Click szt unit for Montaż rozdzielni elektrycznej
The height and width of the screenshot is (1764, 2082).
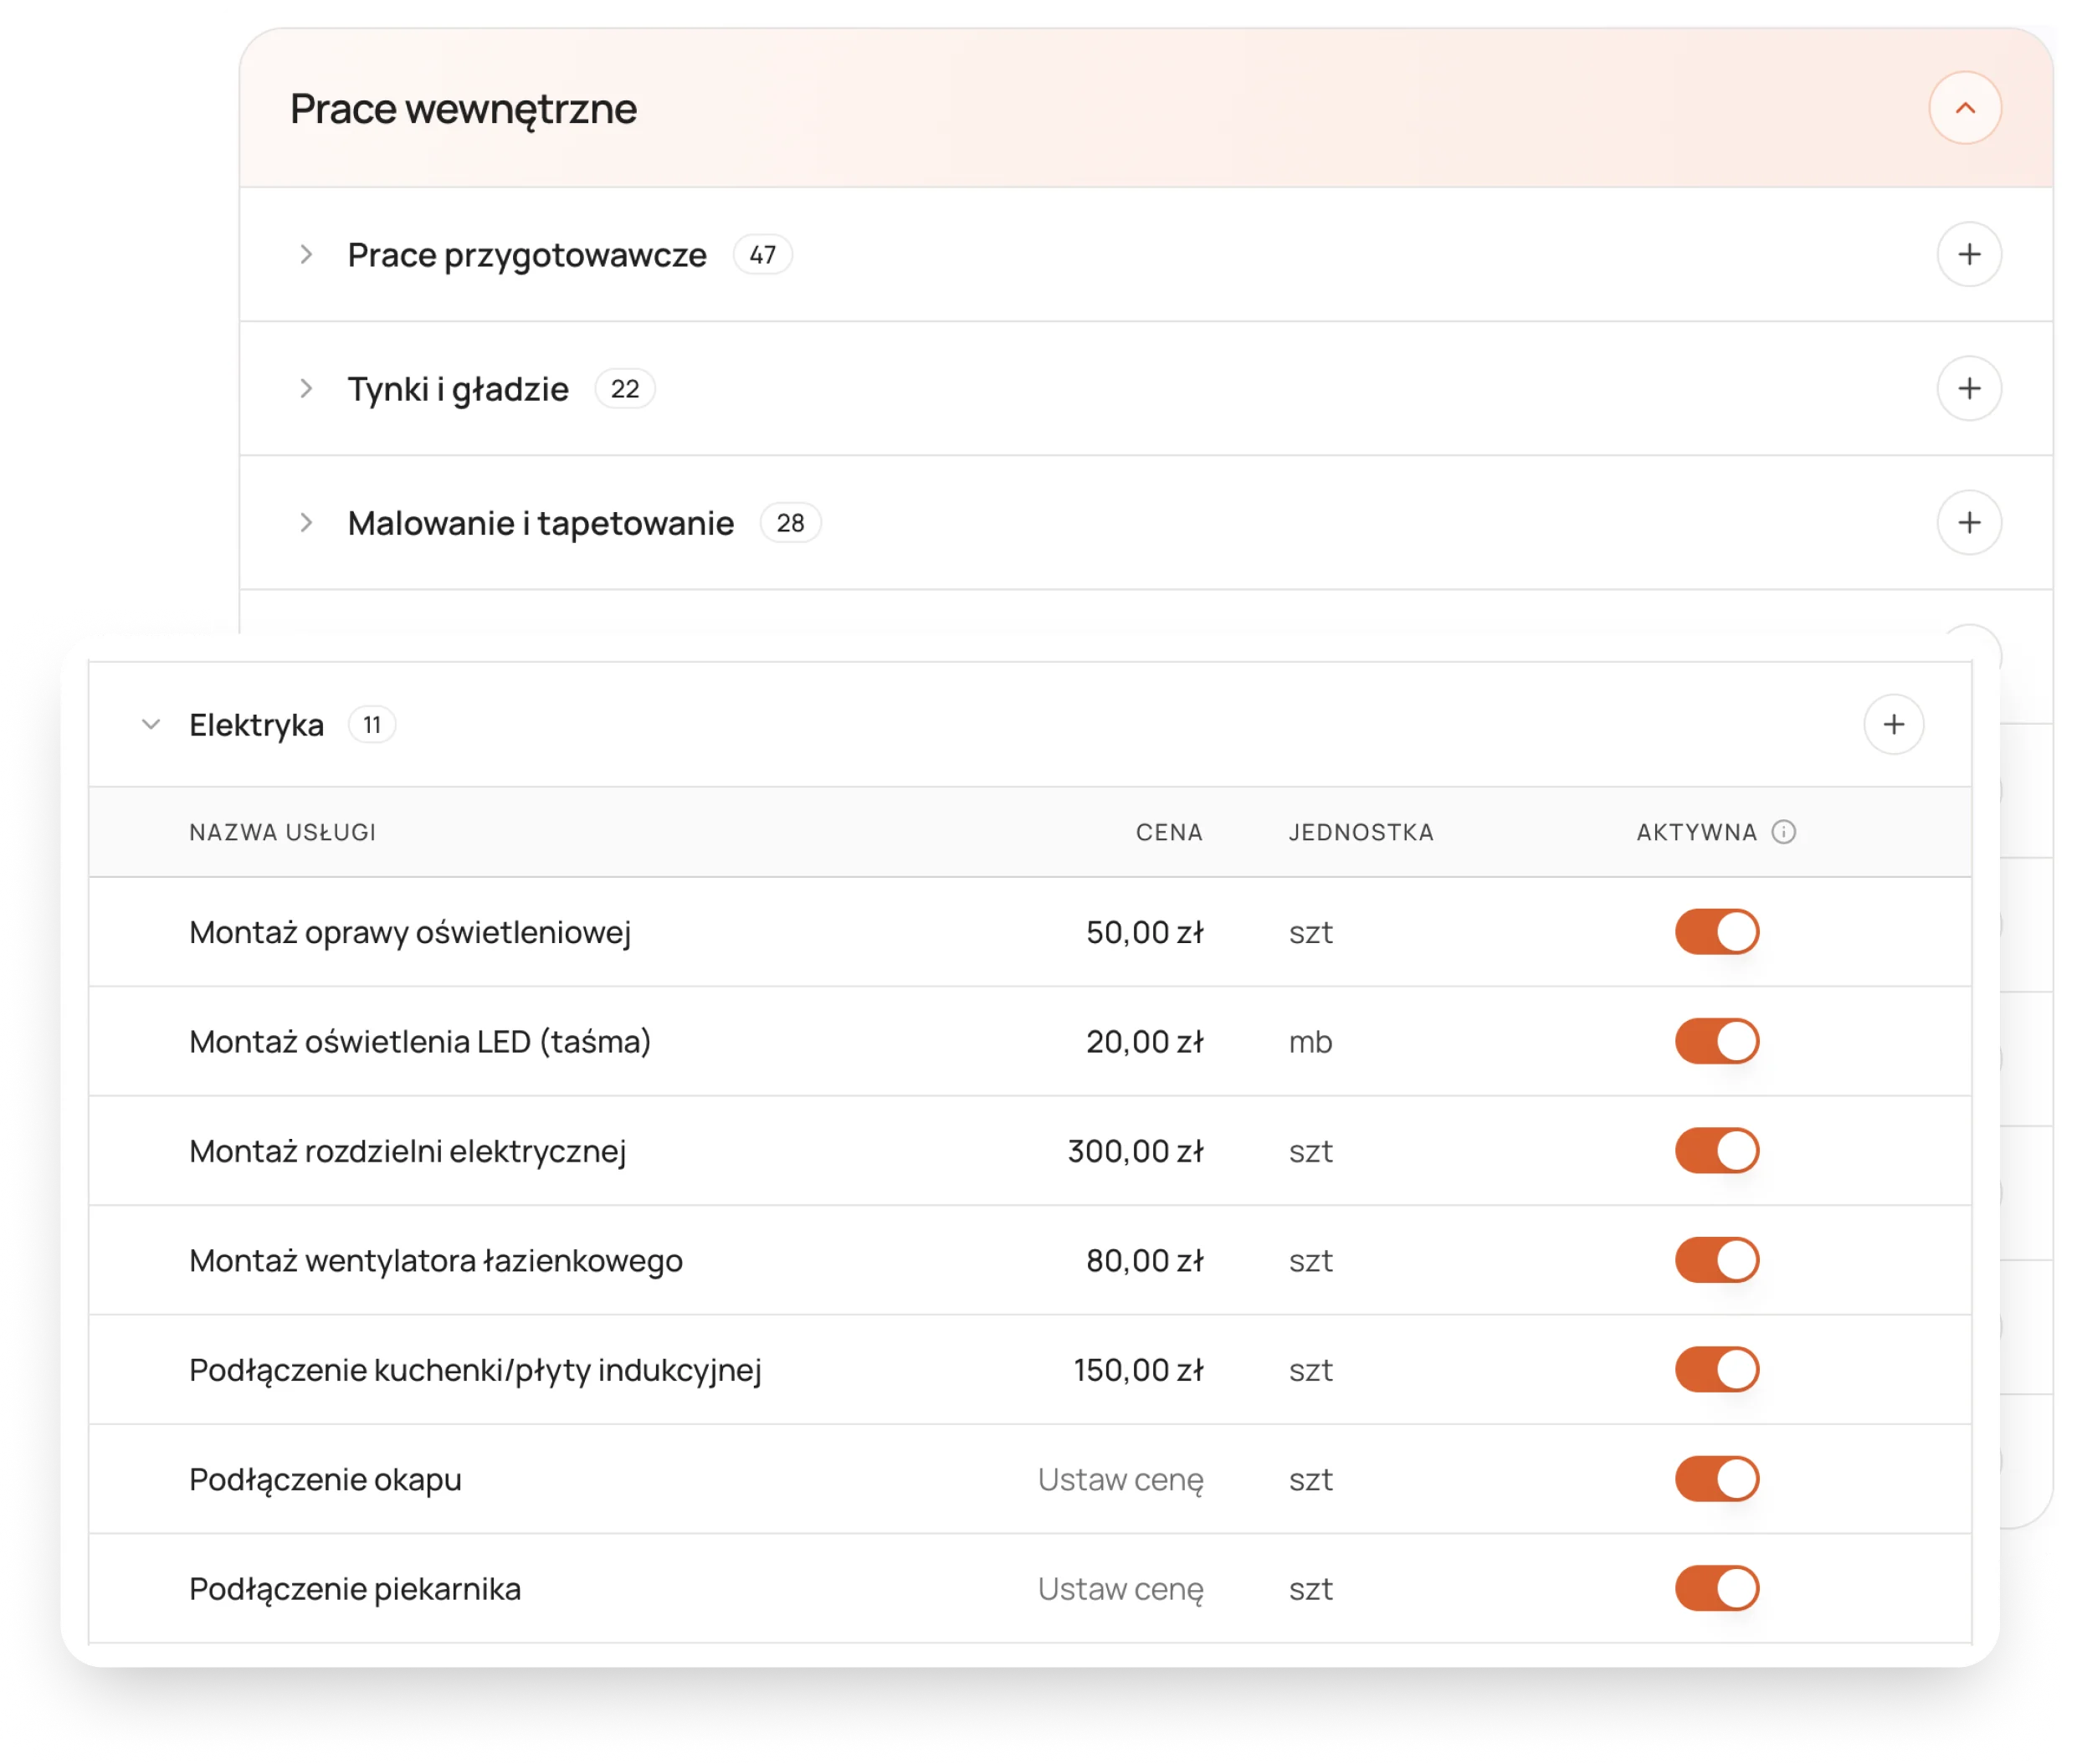click(1310, 1152)
